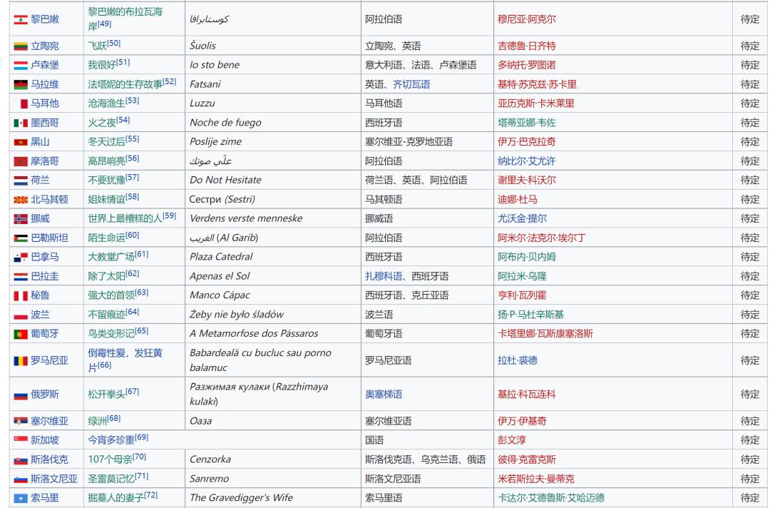This screenshot has height=508, width=770.
Task: Open director link 拉杜·裘德
Action: (x=517, y=360)
